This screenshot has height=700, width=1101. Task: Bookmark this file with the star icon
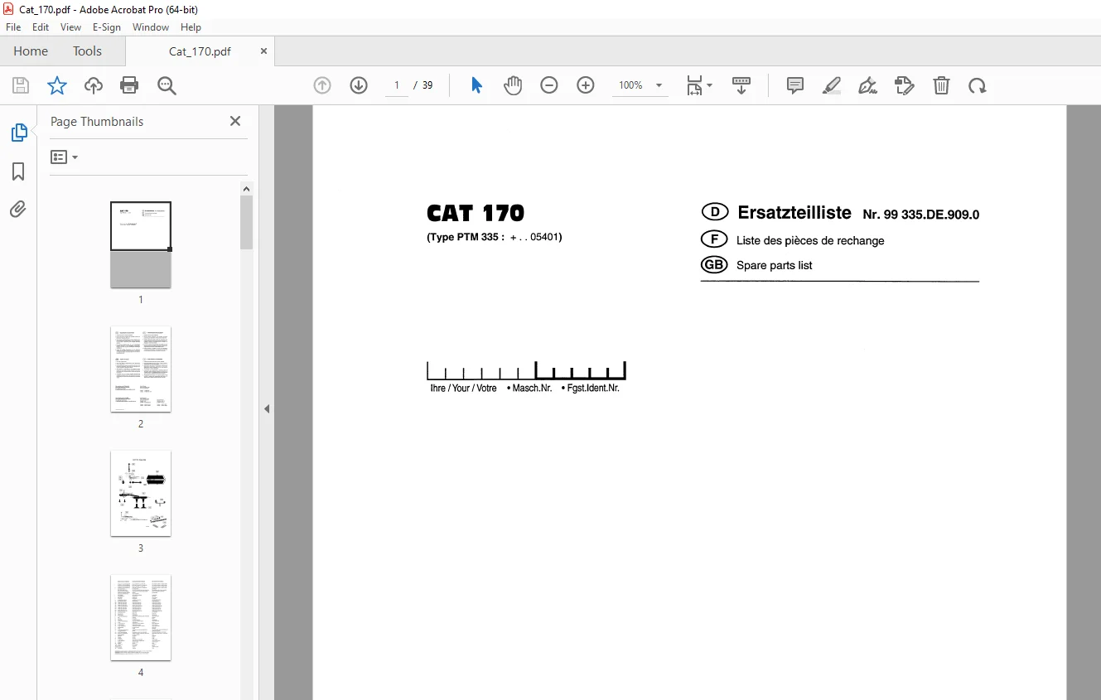click(57, 85)
